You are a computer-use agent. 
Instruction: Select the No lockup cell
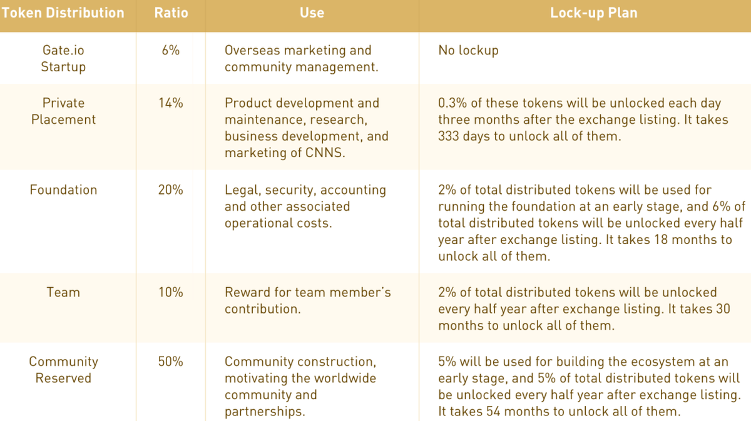(468, 51)
